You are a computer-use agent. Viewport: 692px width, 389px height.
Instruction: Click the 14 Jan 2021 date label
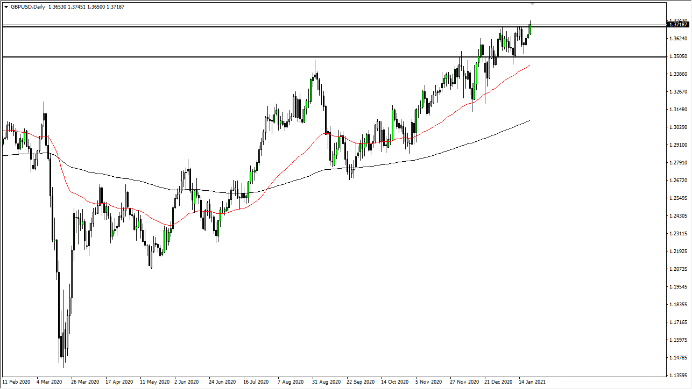[533, 381]
